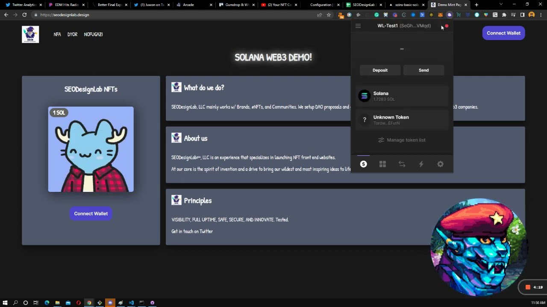The width and height of the screenshot is (547, 307).
Task: Switch to Configuration tab
Action: [x=322, y=5]
